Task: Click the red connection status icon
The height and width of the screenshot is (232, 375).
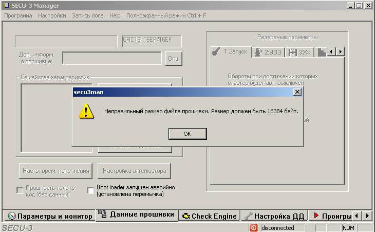Action: pos(254,228)
